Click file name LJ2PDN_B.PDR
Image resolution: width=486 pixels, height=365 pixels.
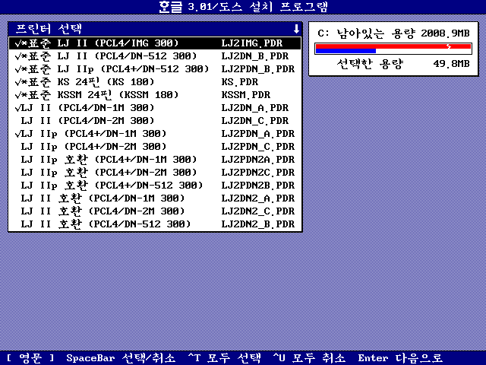click(258, 69)
